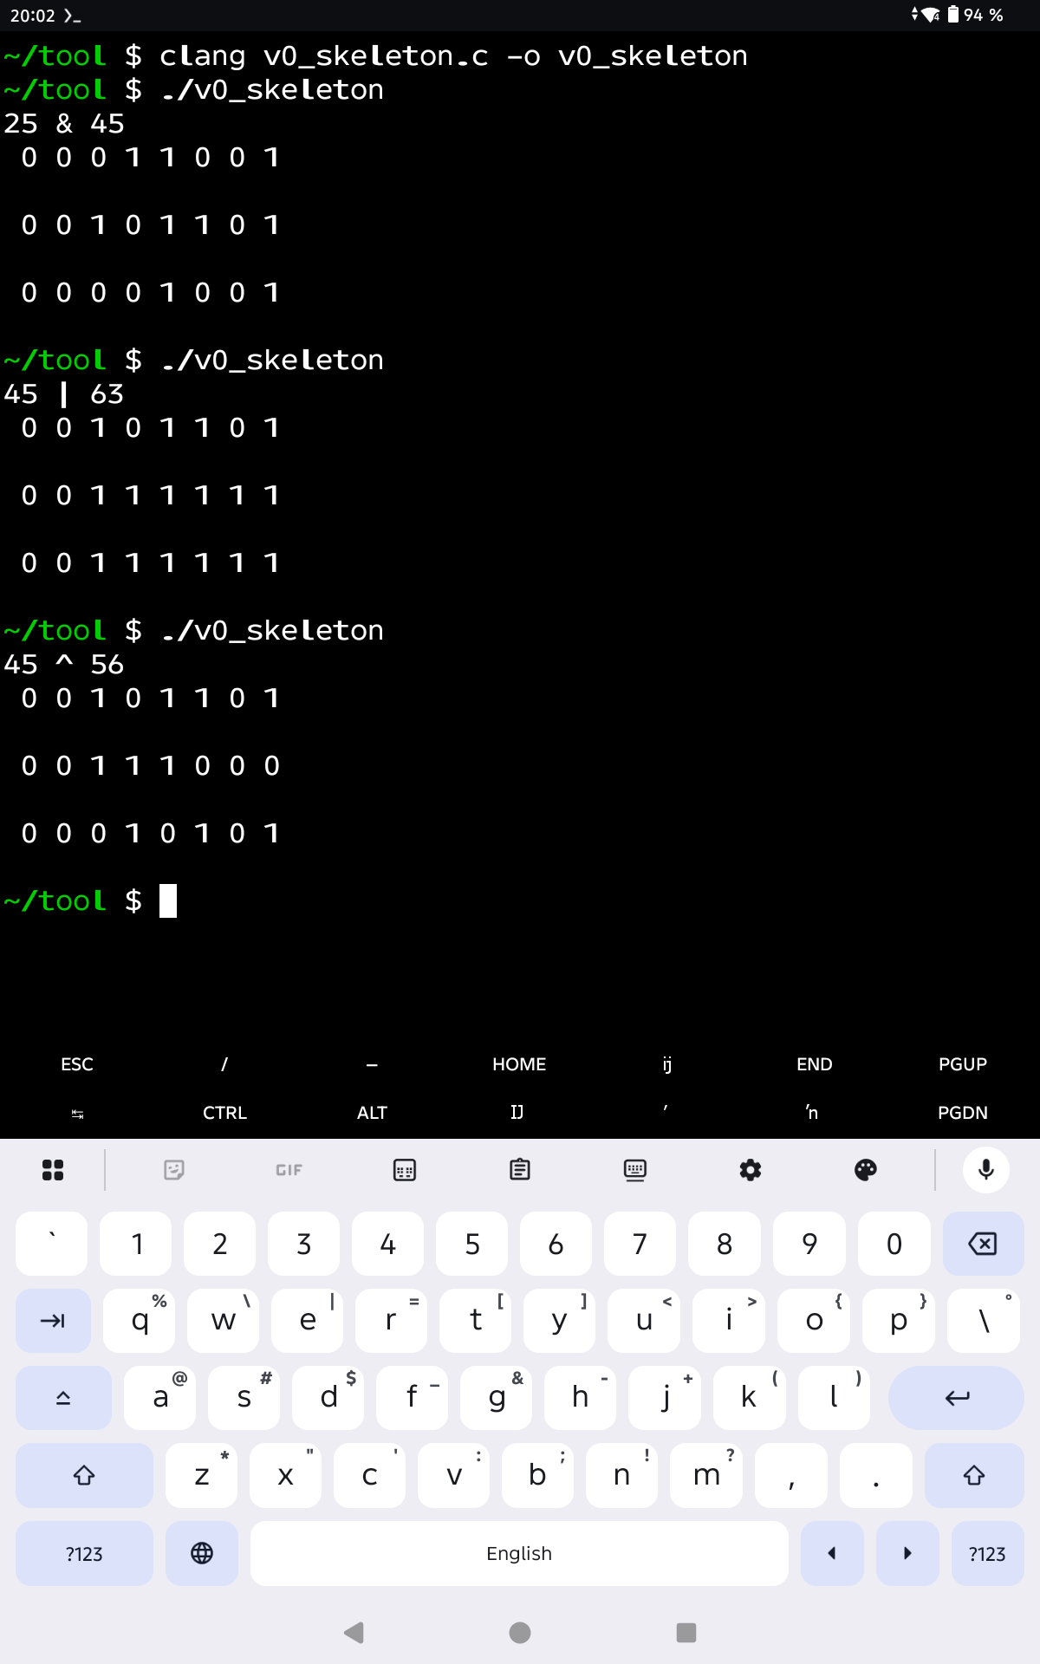Tap the battery status icon
Screen dimensions: 1040x1664
click(953, 15)
